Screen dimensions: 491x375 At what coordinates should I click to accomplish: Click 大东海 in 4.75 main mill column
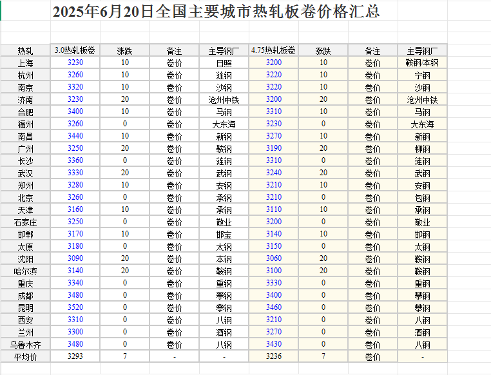tap(422, 124)
